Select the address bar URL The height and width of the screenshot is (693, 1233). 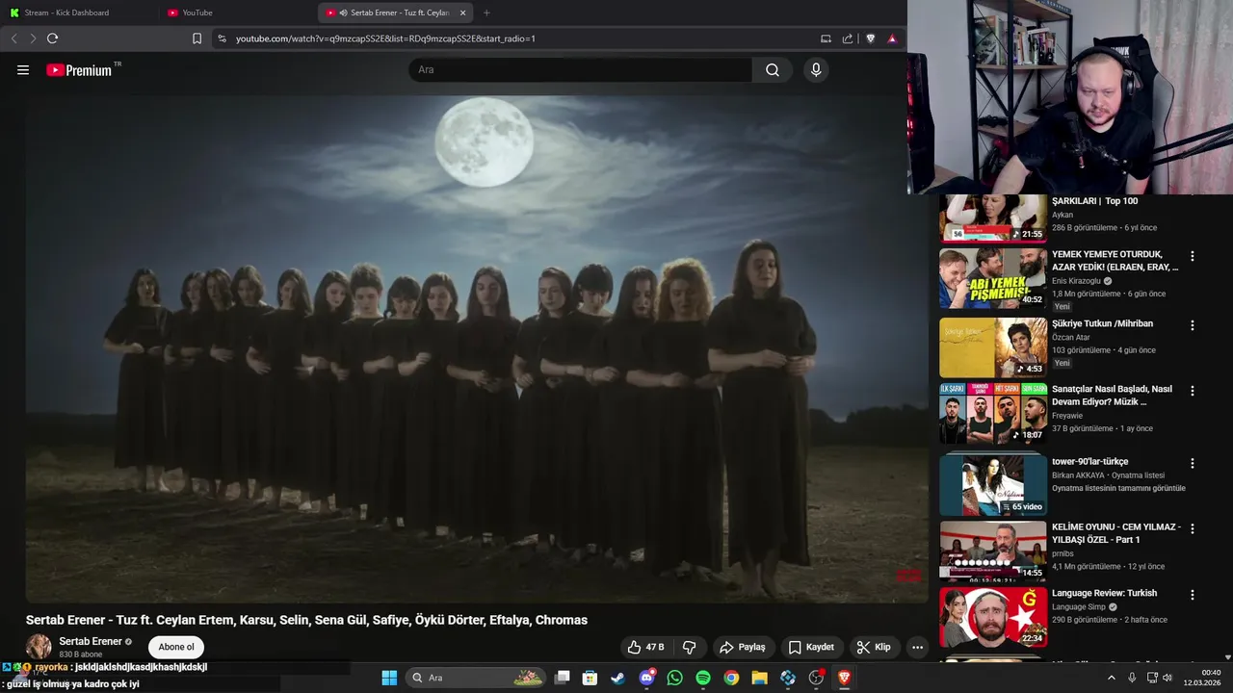[x=385, y=38]
